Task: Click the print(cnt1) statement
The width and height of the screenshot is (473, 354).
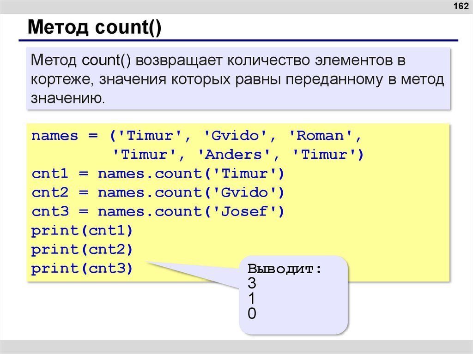Action: click(x=82, y=230)
